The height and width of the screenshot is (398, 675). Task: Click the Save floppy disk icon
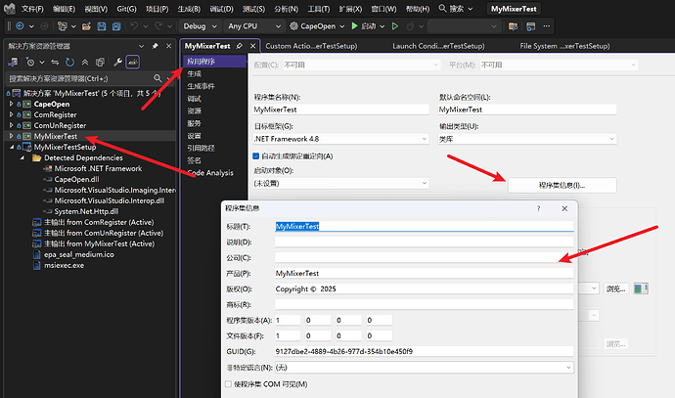102,26
